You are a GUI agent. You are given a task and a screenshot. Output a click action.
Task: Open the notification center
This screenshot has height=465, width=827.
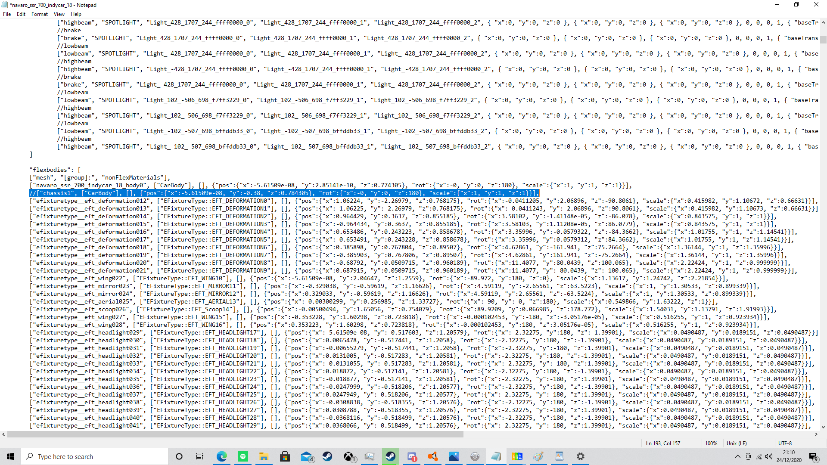tap(813, 456)
